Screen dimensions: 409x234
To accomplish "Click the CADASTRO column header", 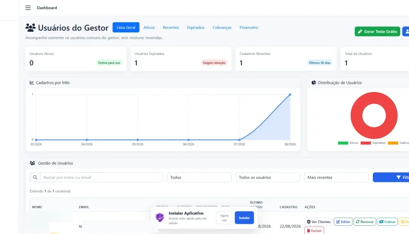I will point(289,207).
